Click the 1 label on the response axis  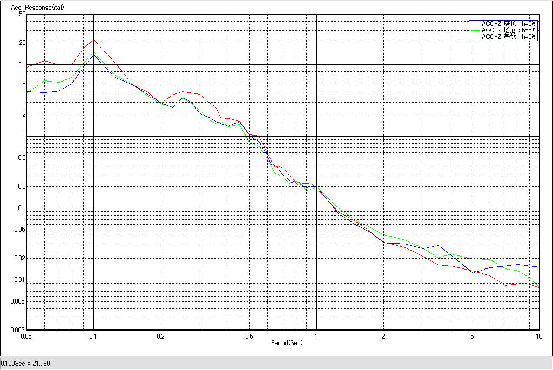click(x=24, y=136)
